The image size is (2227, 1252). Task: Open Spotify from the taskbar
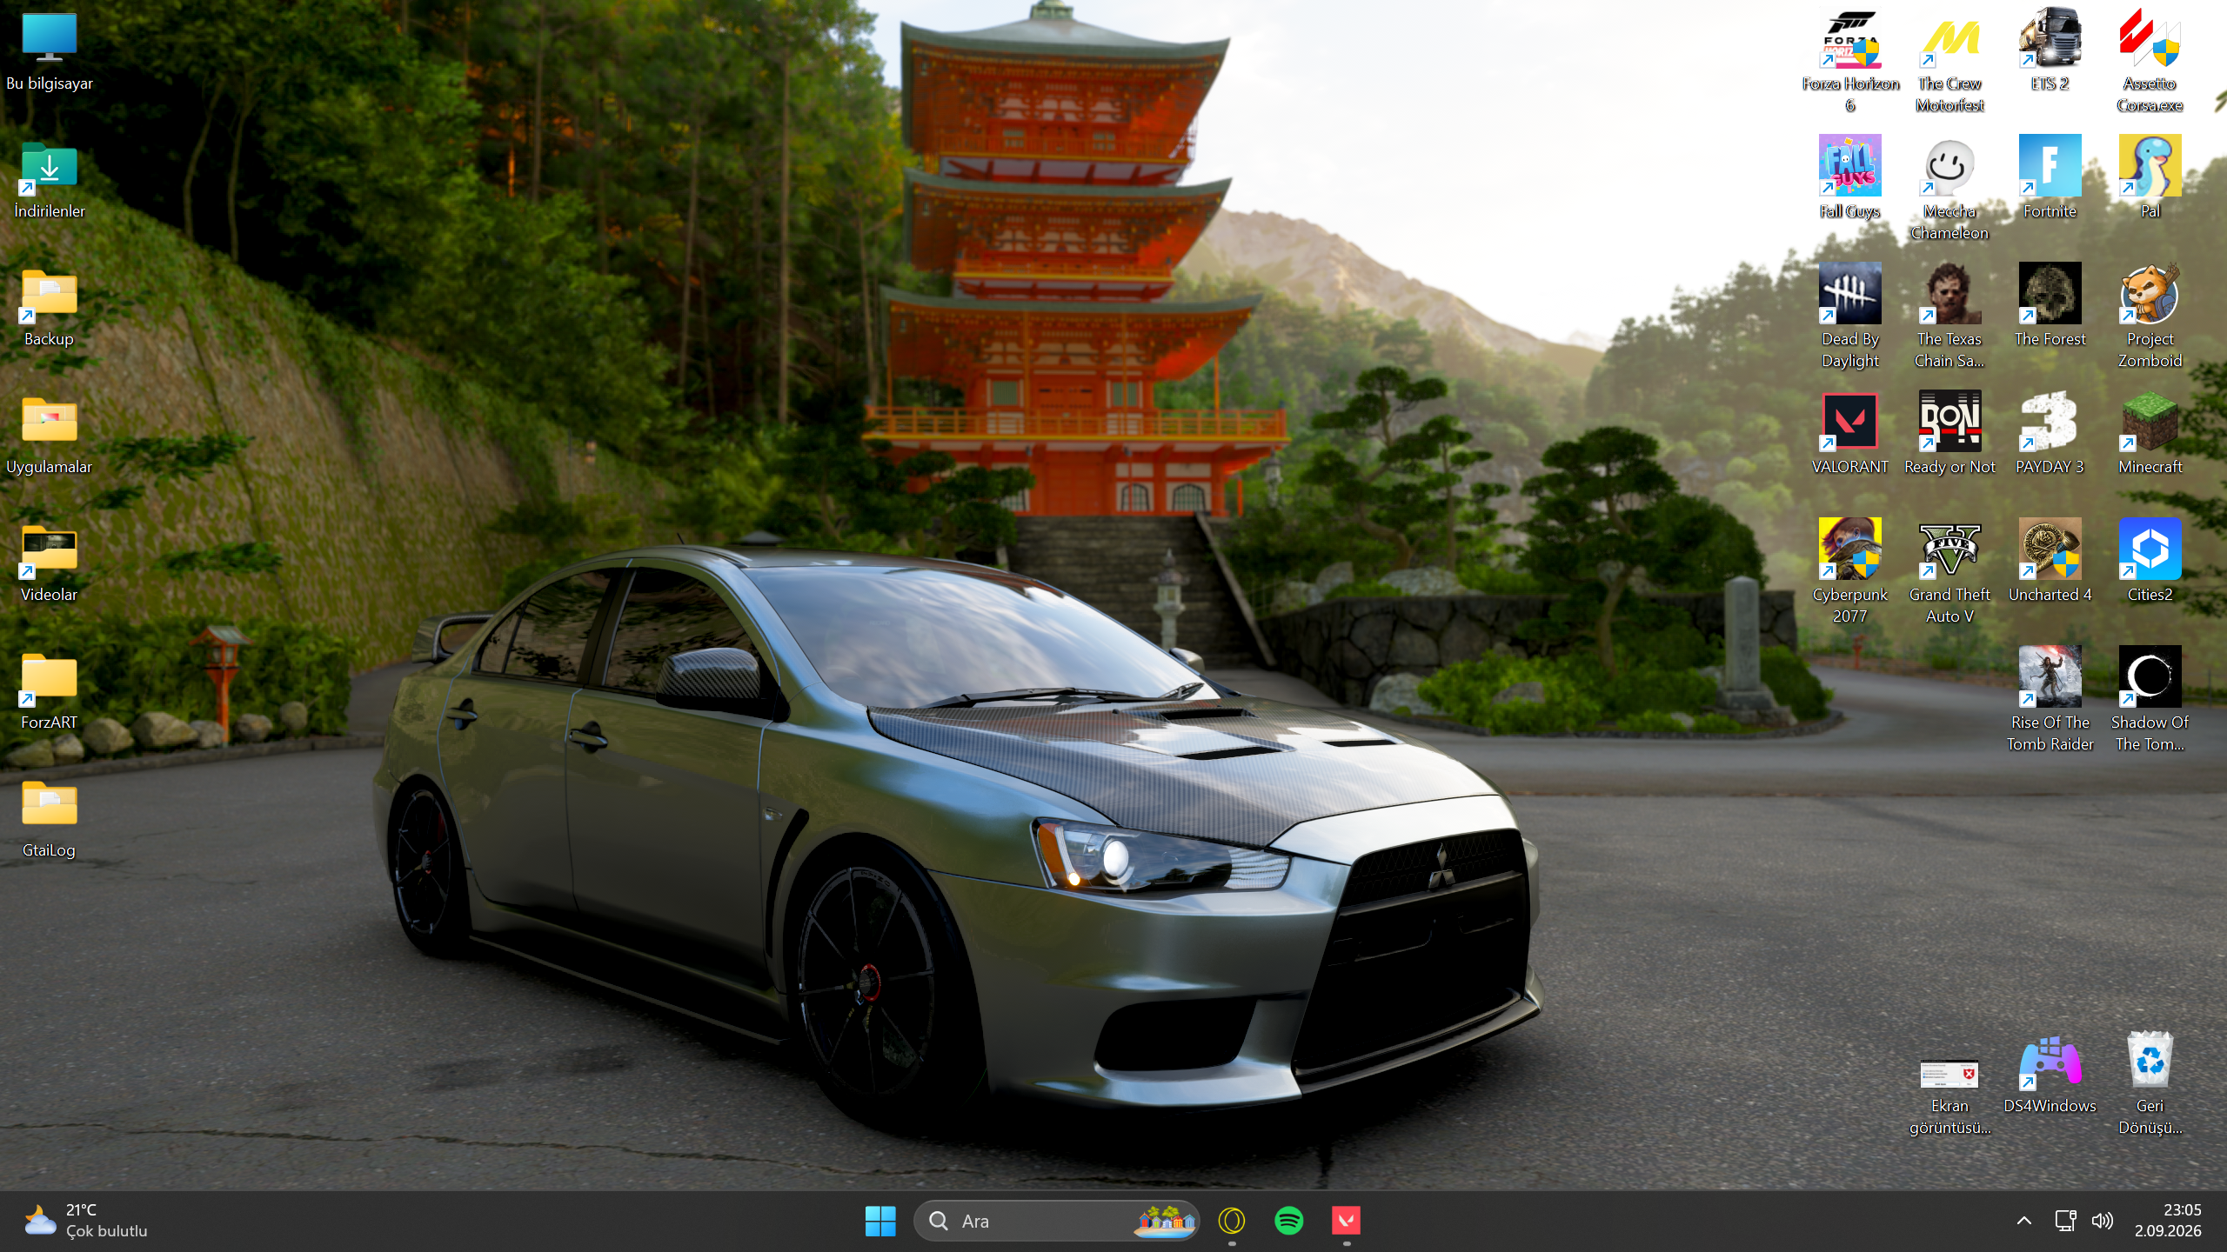[x=1289, y=1221]
